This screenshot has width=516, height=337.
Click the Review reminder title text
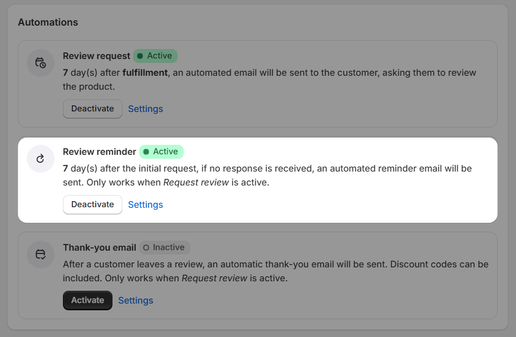point(99,152)
